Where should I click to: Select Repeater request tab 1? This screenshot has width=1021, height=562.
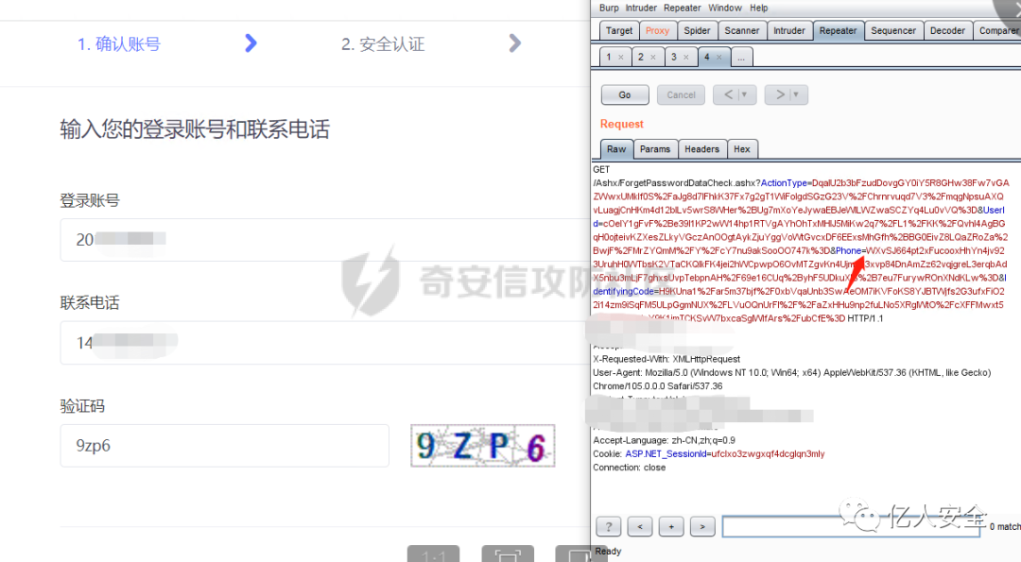609,58
